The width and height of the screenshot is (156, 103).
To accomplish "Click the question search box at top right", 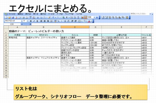I will (x=140, y=14).
